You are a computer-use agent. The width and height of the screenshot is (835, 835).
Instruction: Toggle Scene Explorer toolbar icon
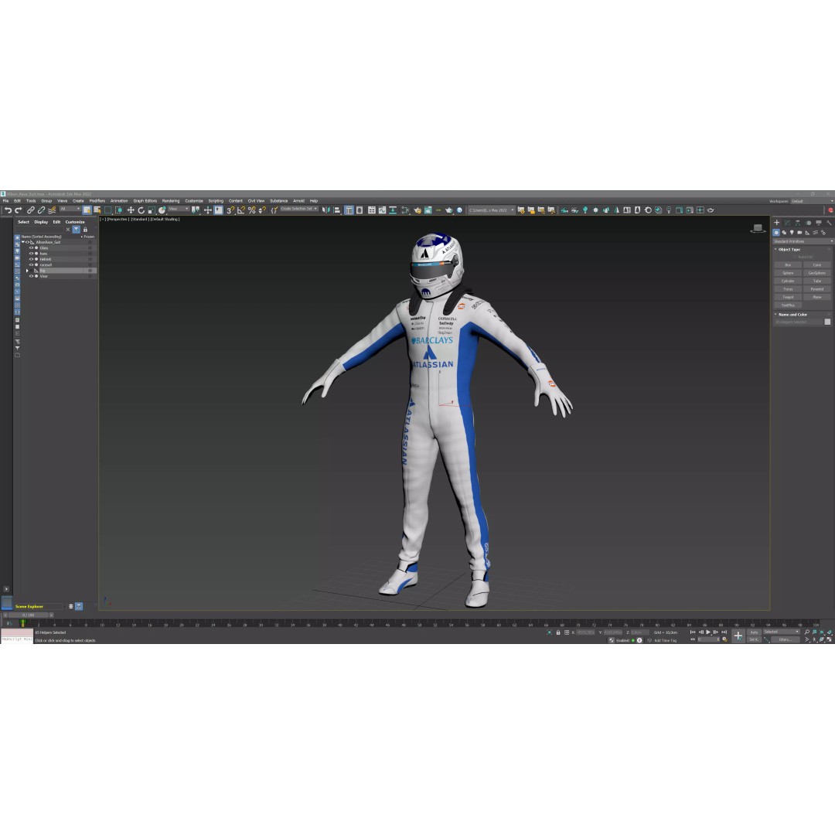point(349,210)
